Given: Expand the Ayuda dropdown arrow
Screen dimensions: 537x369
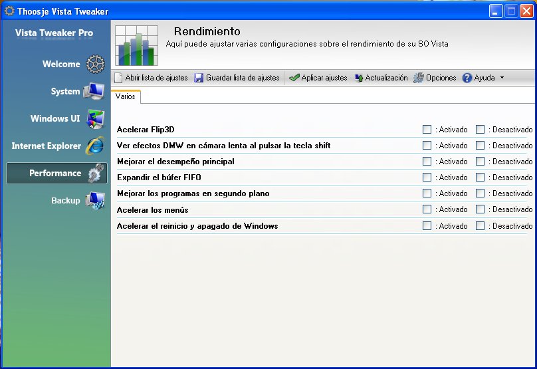Looking at the screenshot, I should tap(502, 78).
